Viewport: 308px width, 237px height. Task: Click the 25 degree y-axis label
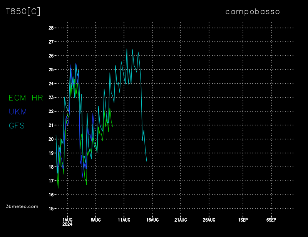[51, 70]
